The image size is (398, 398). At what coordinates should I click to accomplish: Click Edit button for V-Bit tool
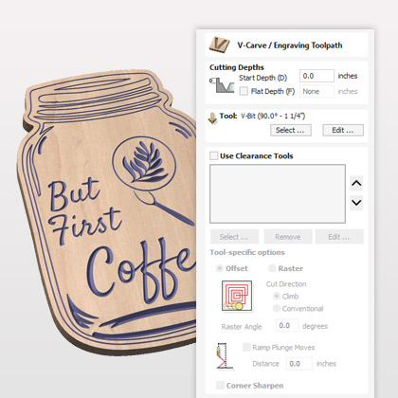tap(343, 130)
